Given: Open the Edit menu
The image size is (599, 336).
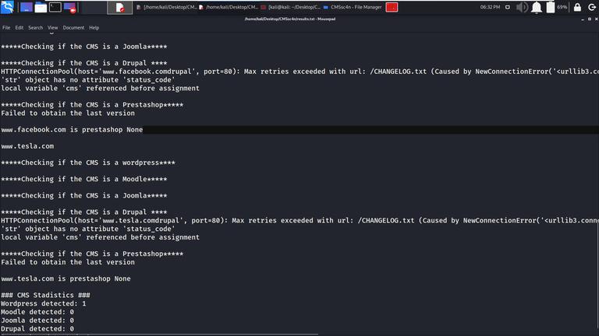Looking at the screenshot, I should [19, 28].
